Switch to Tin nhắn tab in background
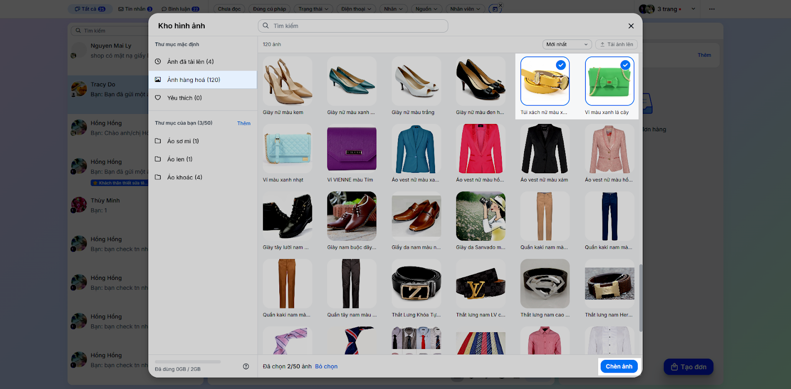 (x=135, y=9)
